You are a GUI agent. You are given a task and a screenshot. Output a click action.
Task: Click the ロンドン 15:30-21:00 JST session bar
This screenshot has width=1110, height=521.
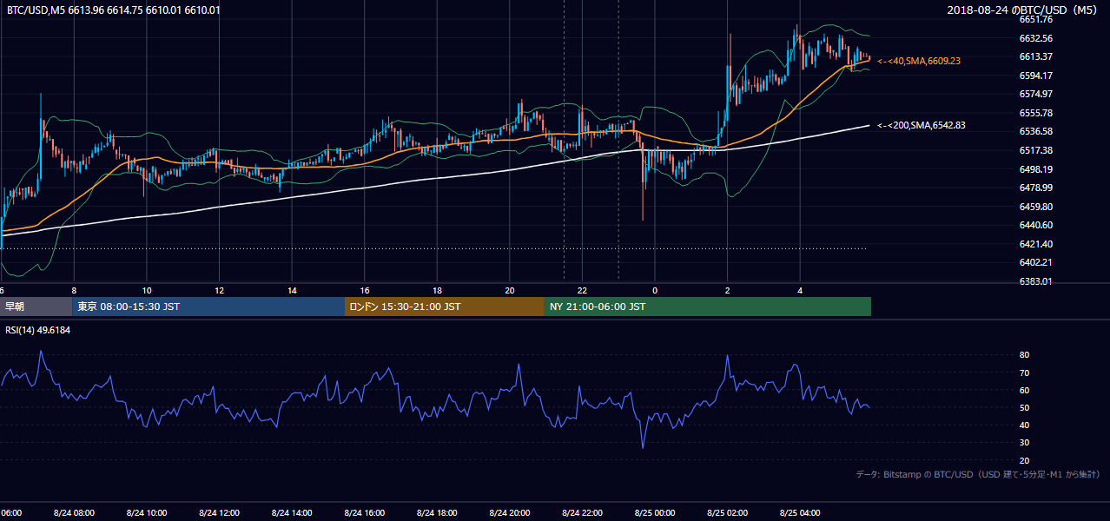coord(445,307)
